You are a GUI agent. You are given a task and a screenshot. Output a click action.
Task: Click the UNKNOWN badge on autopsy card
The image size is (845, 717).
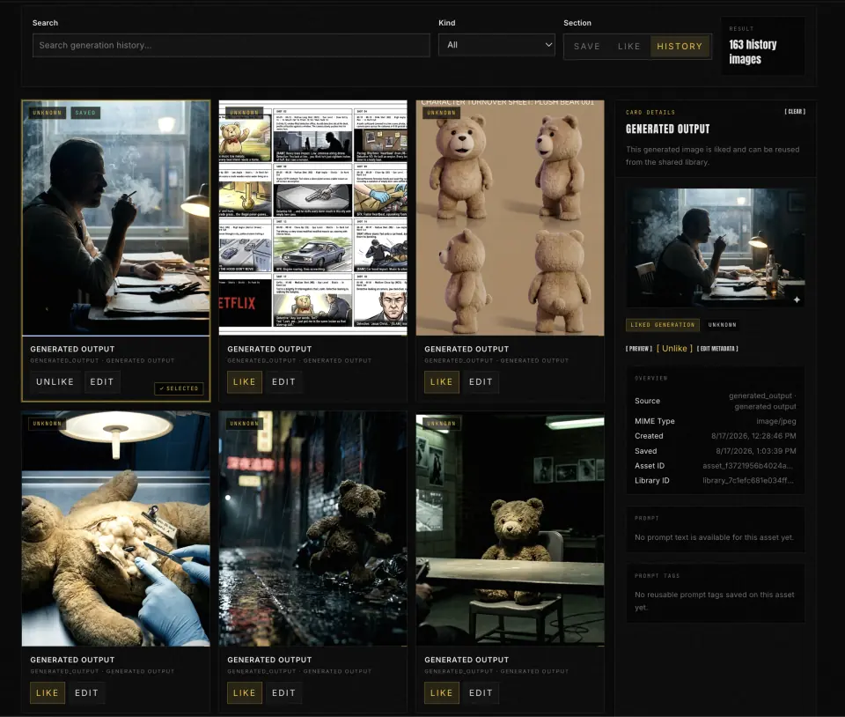pos(47,424)
